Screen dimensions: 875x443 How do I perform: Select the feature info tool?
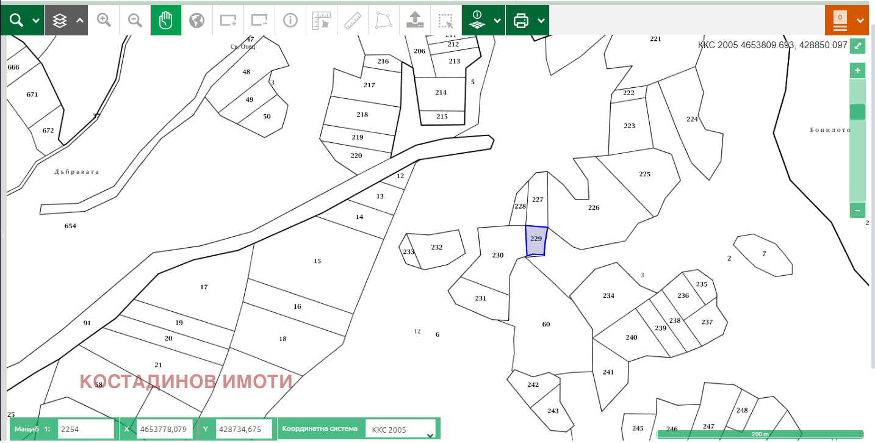pos(290,20)
